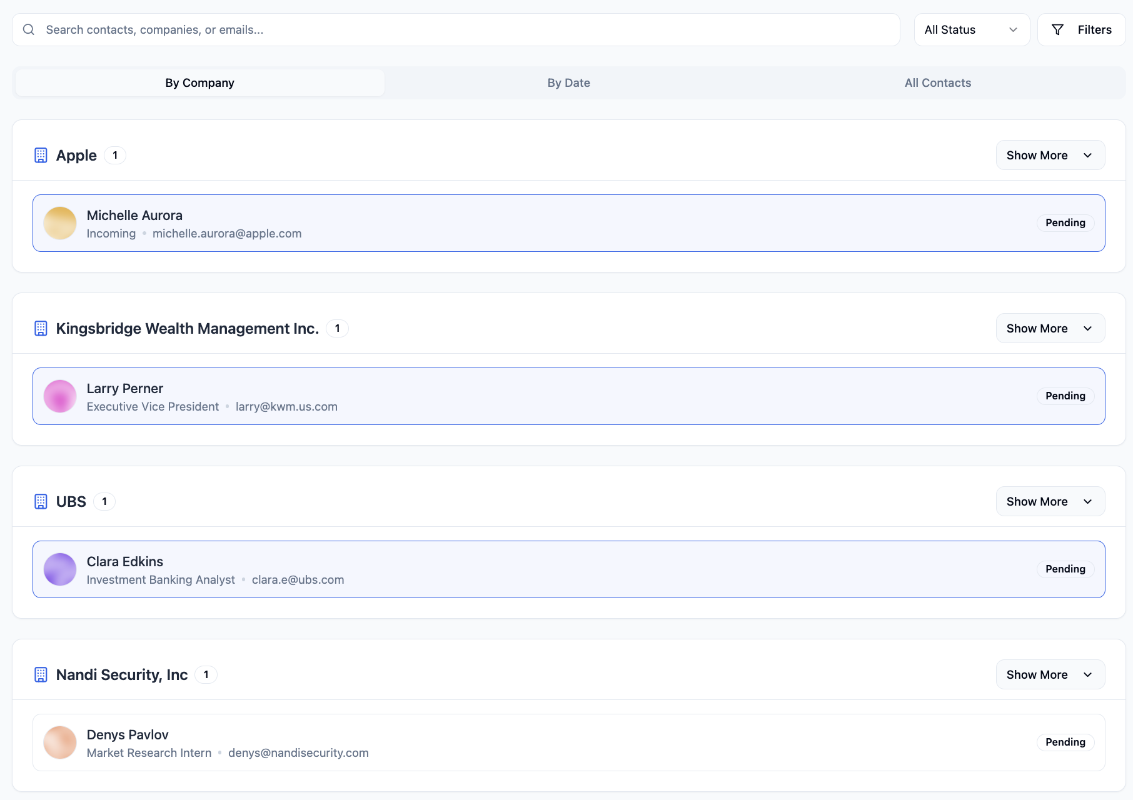
Task: Click the search magnifier icon
Action: [29, 29]
